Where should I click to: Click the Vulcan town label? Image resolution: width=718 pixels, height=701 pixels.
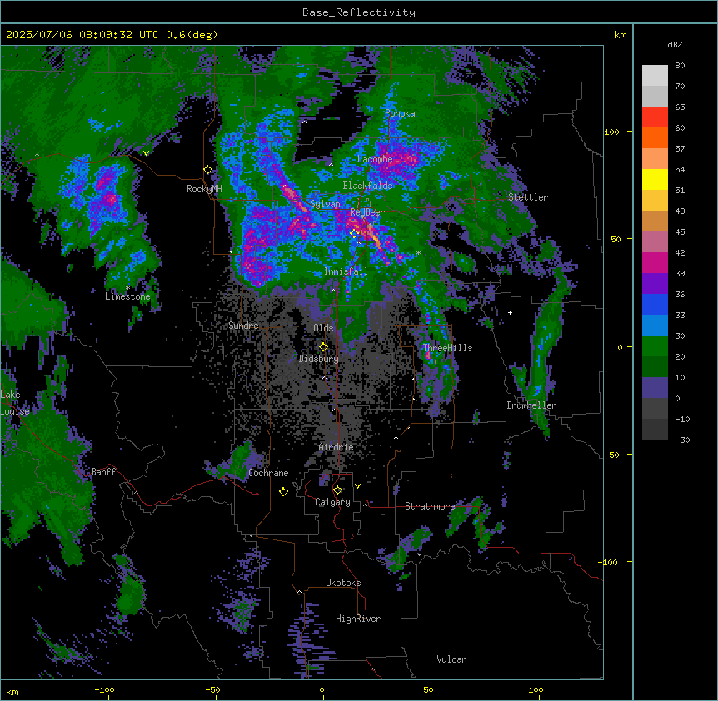(452, 659)
